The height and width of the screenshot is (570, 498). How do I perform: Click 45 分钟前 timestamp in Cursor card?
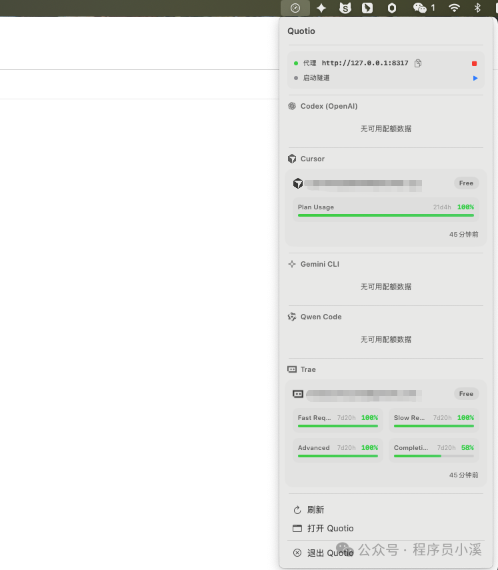tap(464, 235)
